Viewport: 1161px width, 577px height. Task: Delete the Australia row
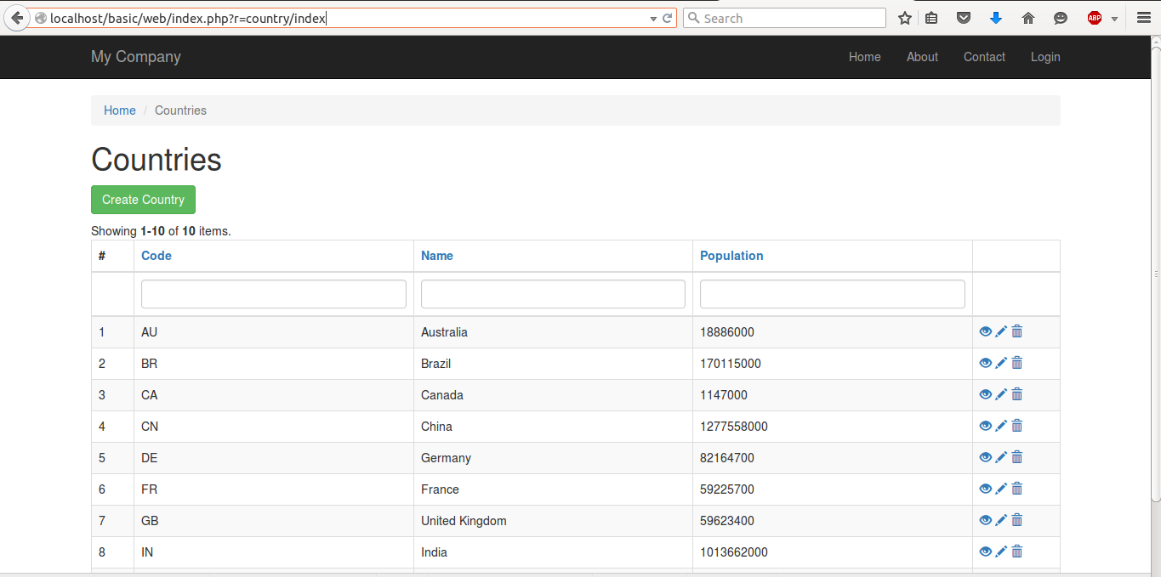pos(1016,331)
